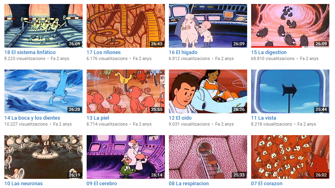This screenshot has width=335, height=188.
Task: Click the '14 La boca y los dientes' title
Action: click(32, 118)
